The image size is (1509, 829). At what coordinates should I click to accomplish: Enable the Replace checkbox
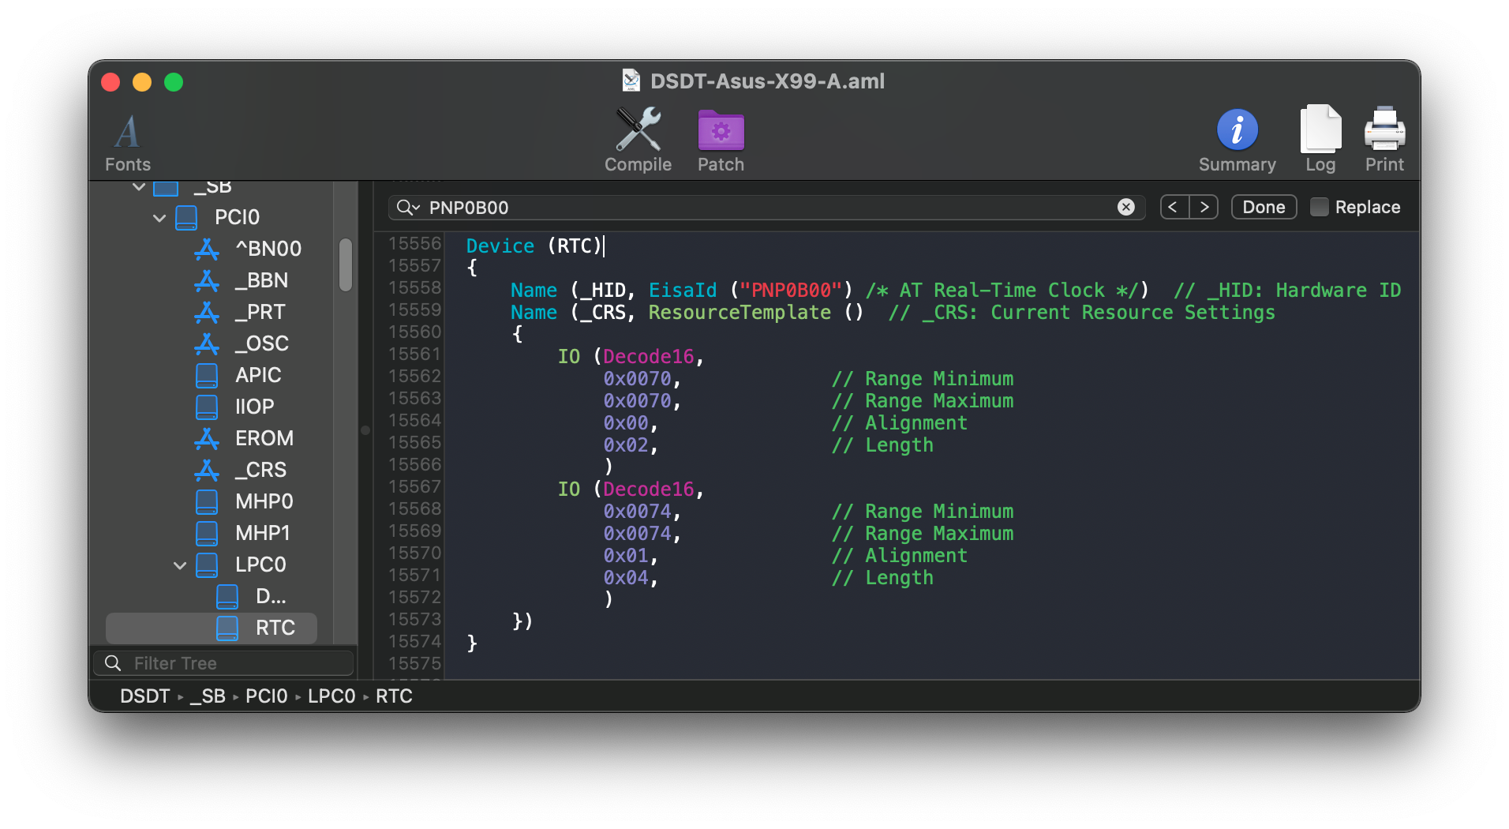point(1319,207)
